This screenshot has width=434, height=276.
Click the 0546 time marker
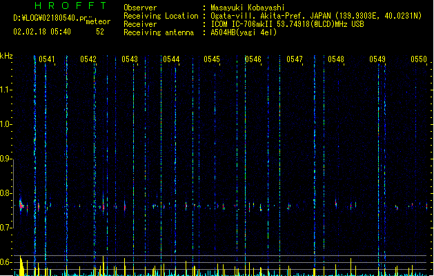(x=253, y=59)
